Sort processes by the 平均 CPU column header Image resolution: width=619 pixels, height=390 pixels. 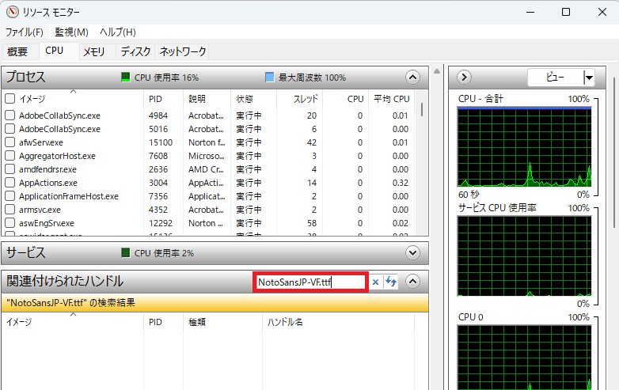tap(392, 99)
